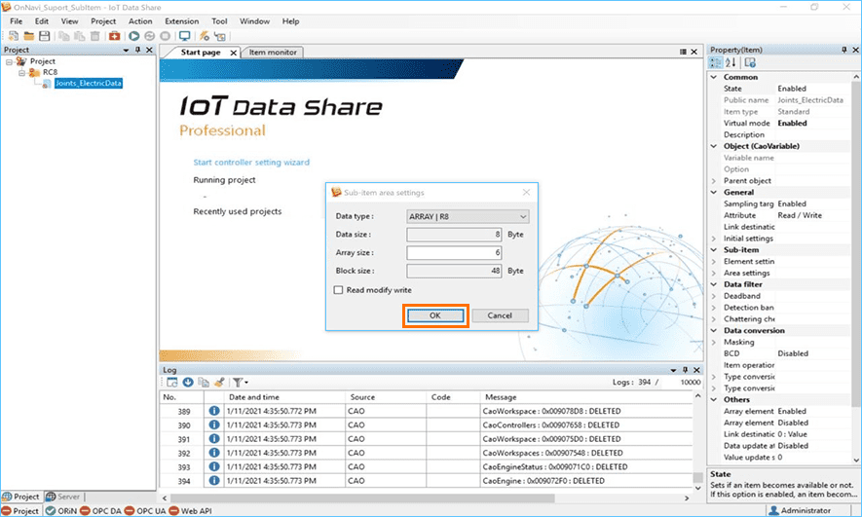
Task: Click the Log panel's first toolbar icon
Action: 172,382
